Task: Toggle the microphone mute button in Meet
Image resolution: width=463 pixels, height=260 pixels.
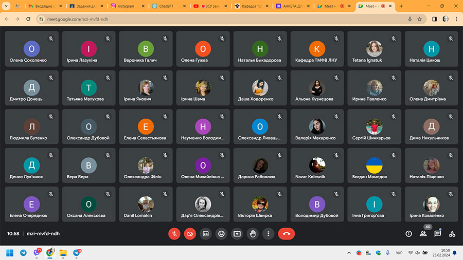Action: [x=174, y=234]
